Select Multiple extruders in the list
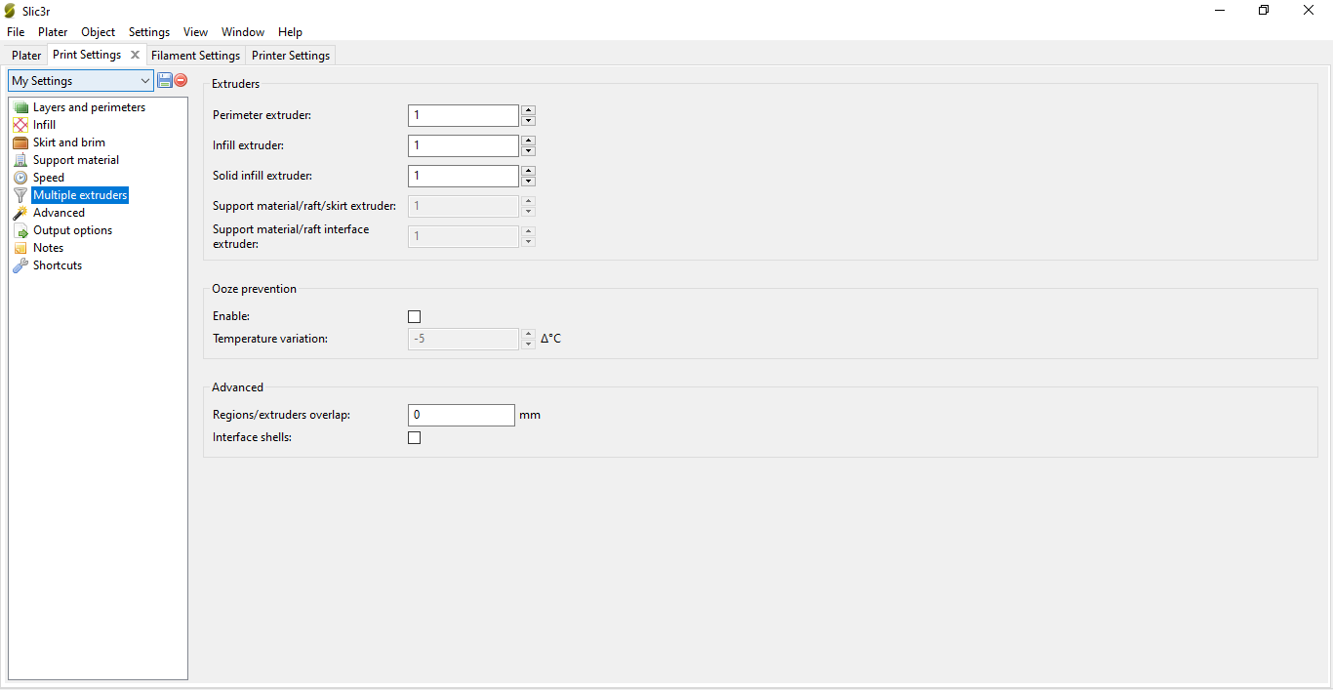This screenshot has height=690, width=1333. click(80, 195)
